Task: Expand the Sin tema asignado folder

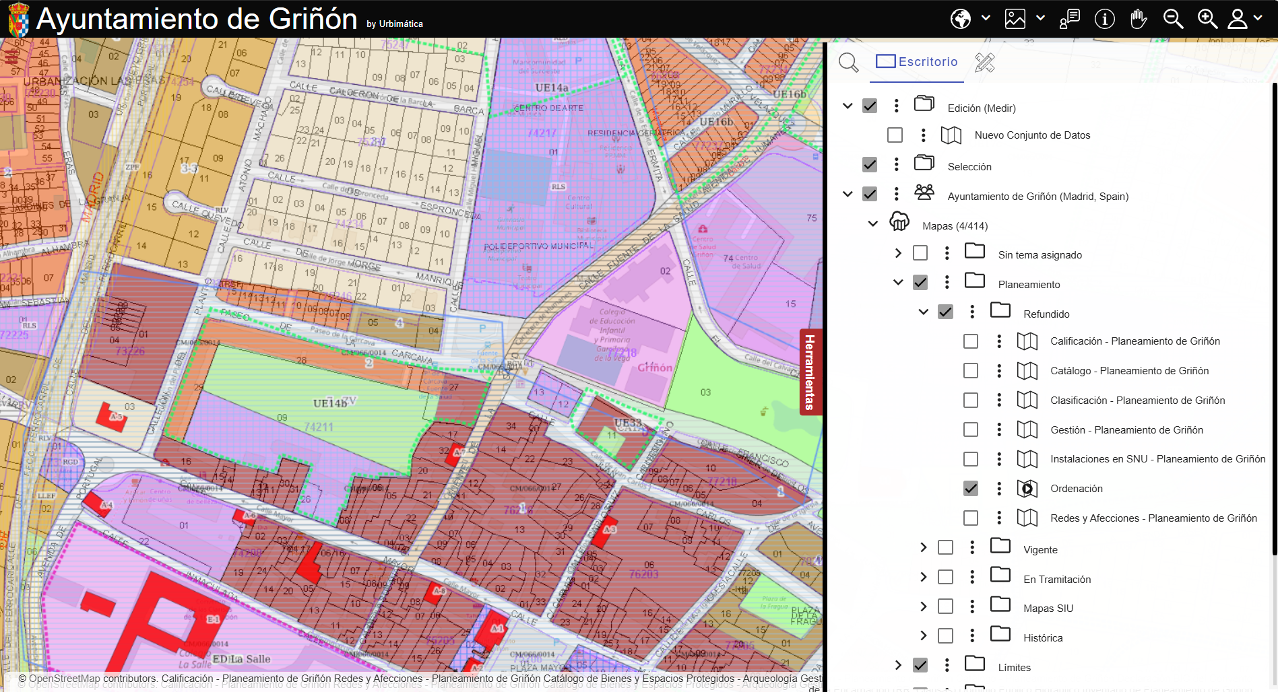Action: tap(898, 253)
